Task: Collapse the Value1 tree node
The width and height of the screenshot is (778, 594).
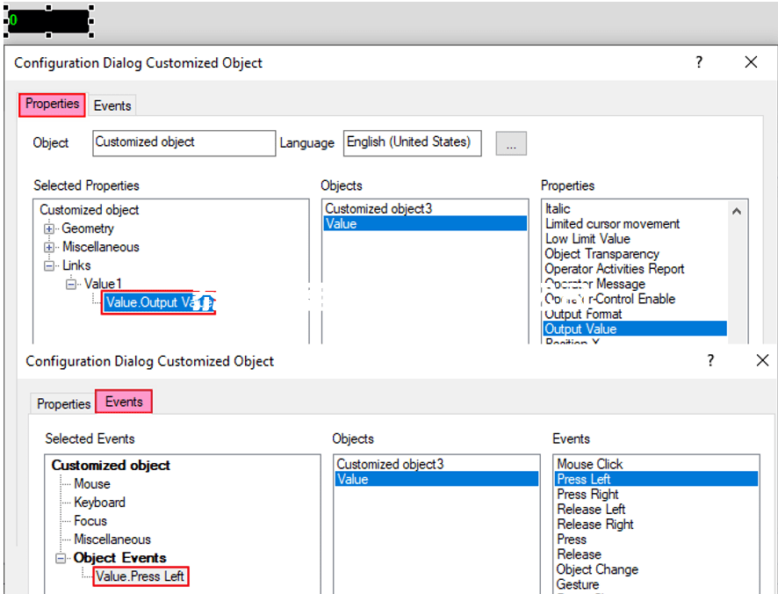Action: (71, 285)
